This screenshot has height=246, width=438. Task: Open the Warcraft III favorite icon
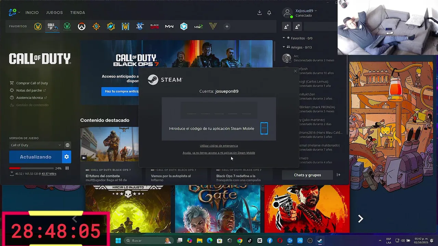pos(125,26)
